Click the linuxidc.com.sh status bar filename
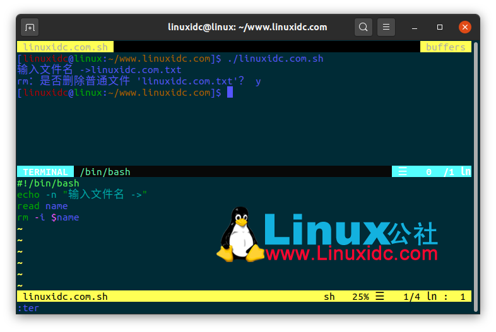Image resolution: width=496 pixels, height=332 pixels. click(65, 297)
